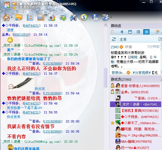Select member ◆◇干妈爹、in member list

[135, 117]
